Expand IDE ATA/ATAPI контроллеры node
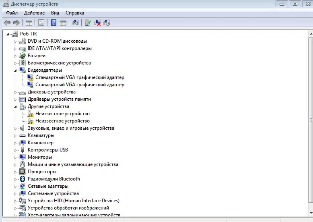 [15, 49]
